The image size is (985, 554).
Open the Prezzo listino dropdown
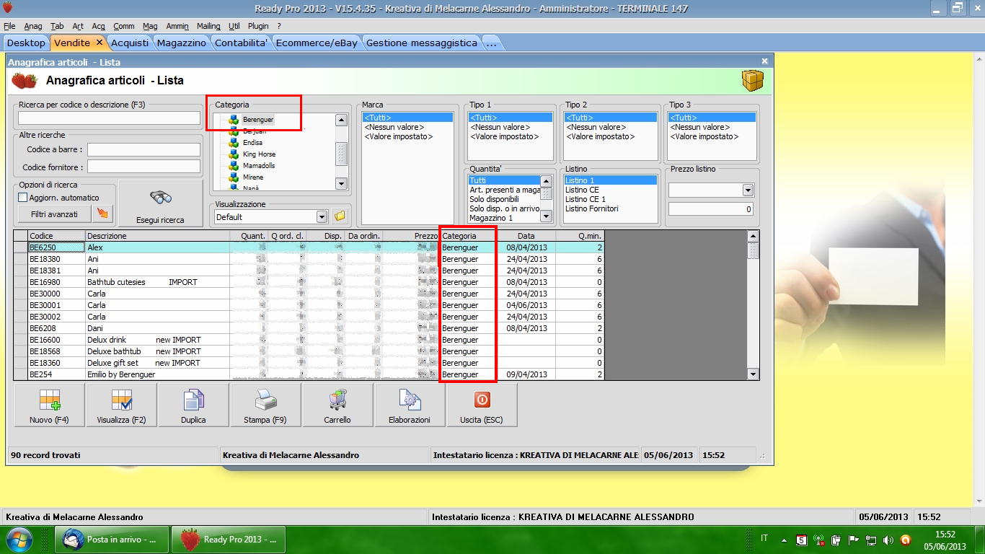748,190
